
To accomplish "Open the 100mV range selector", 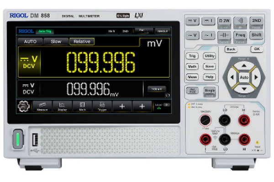I will [156, 89].
